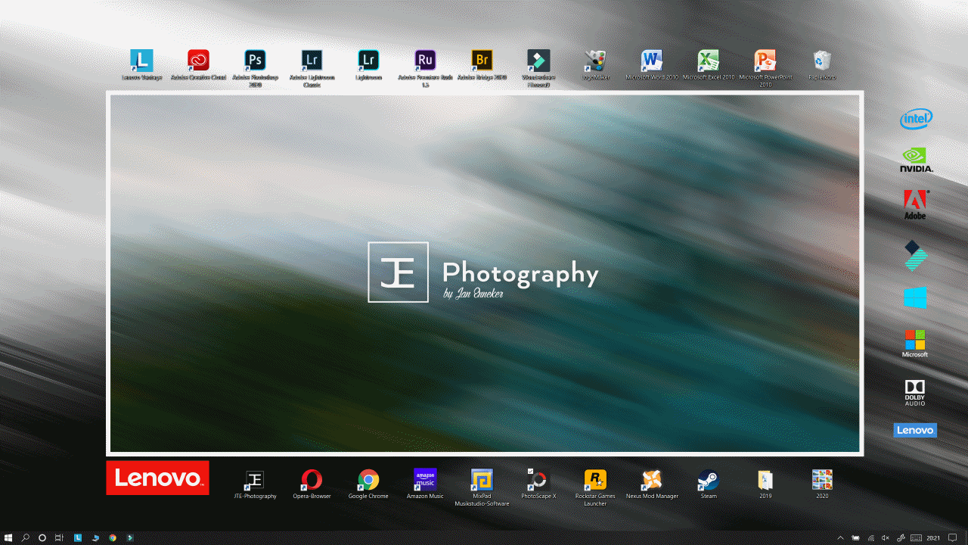Select the Wondershare Filmora9 desktop icon
Viewport: 968px width, 545px height.
(538, 68)
